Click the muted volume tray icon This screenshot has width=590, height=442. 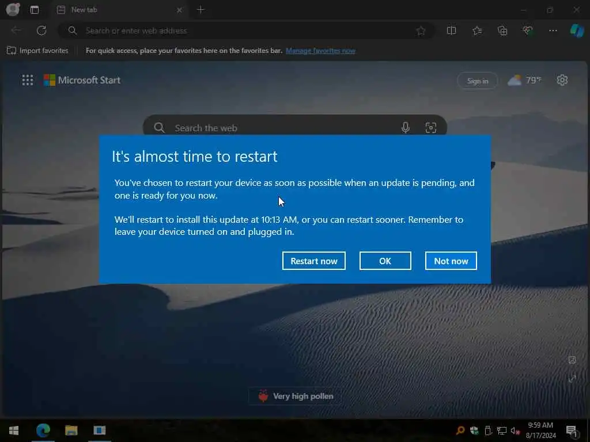pyautogui.click(x=515, y=430)
